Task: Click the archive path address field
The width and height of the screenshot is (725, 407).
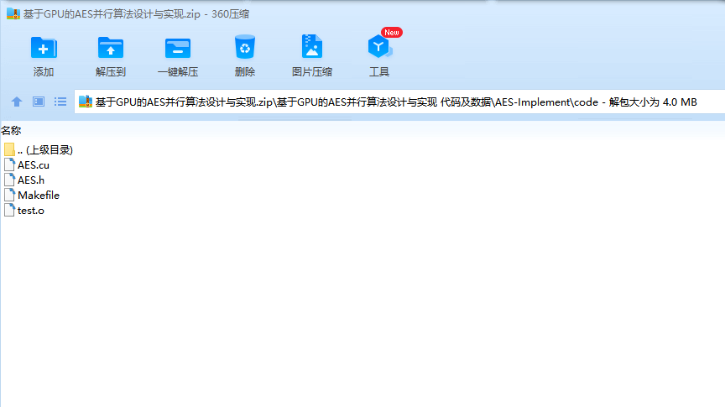Action: 399,102
